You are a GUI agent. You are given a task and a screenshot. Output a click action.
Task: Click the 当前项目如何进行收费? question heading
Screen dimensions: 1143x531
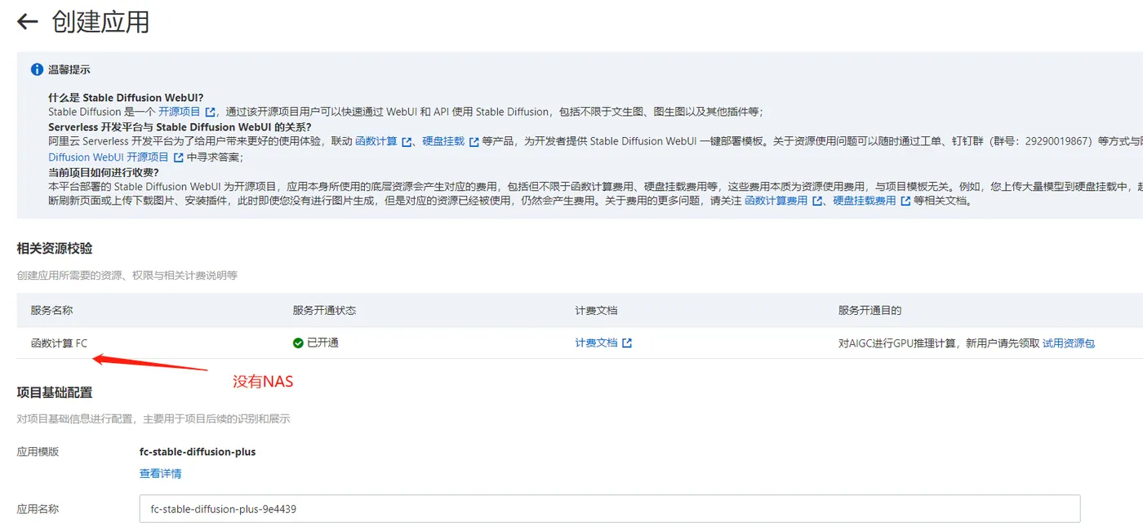[x=104, y=172]
